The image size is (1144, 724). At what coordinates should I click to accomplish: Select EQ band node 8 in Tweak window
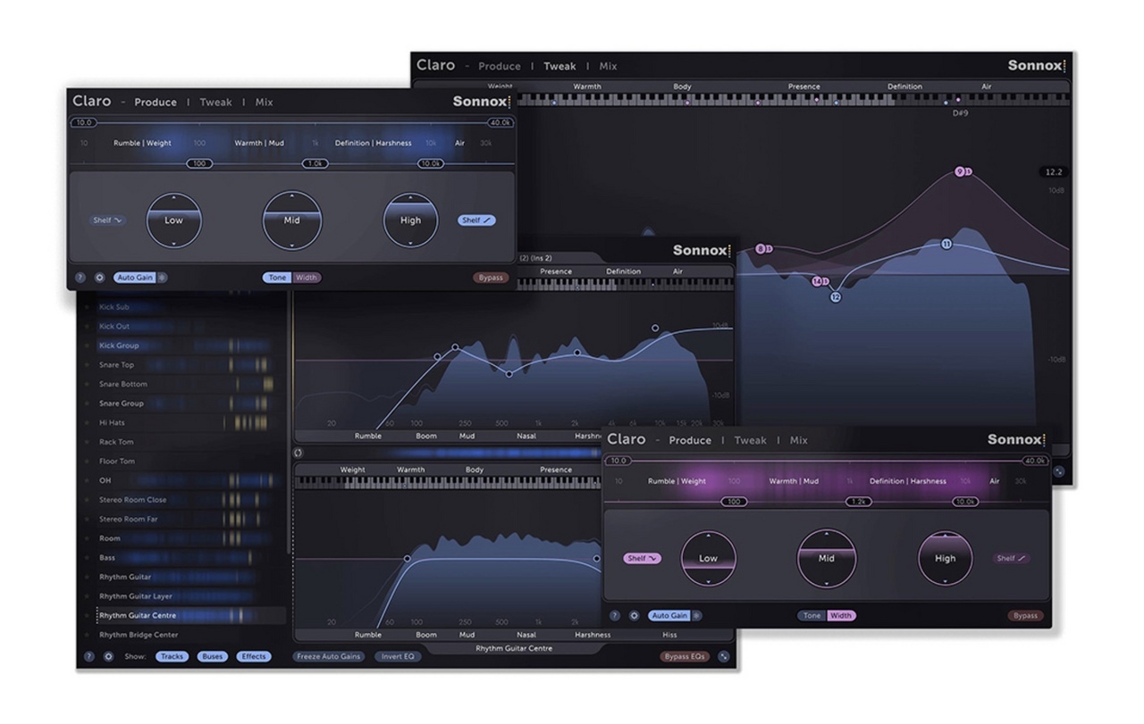coord(761,249)
